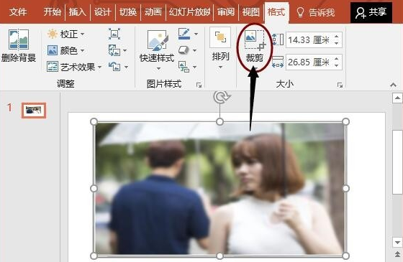Click the Crop (裁剪) tool
Screen dimensions: 403x262
click(254, 47)
